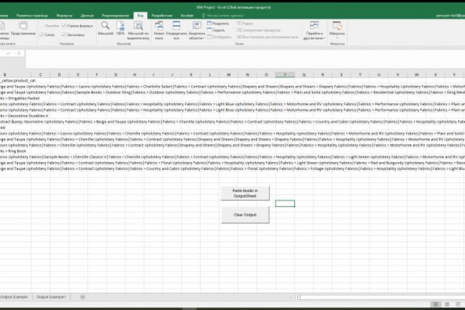
Task: Click the cell containing 'Decorative Durables X'
Action: [15, 116]
